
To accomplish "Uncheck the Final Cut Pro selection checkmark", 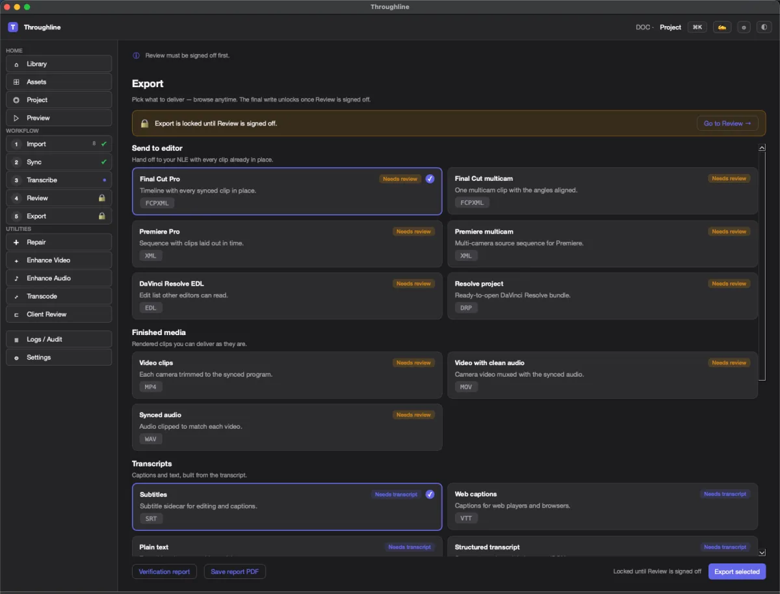I will pyautogui.click(x=430, y=178).
